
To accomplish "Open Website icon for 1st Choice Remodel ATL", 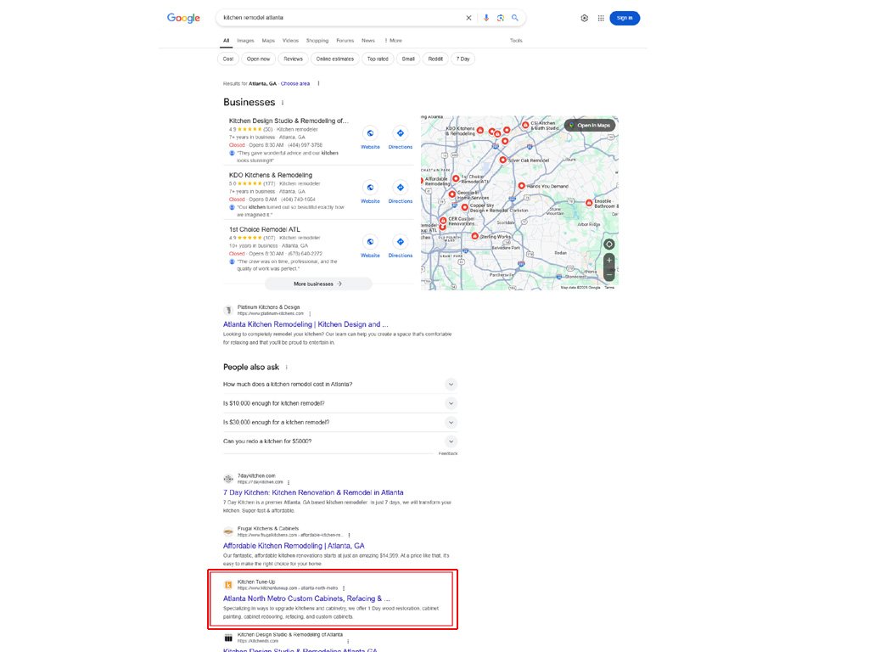I will (x=370, y=242).
